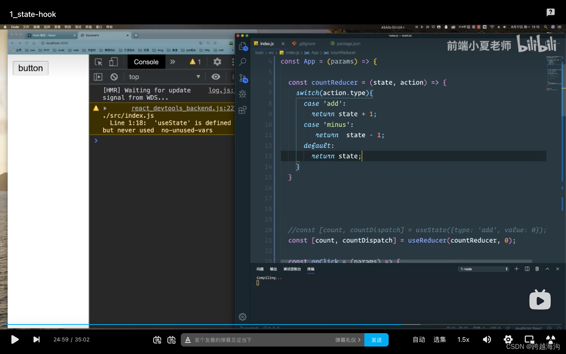This screenshot has height=354, width=566.
Task: Open the help question-mark icon
Action: 551,12
